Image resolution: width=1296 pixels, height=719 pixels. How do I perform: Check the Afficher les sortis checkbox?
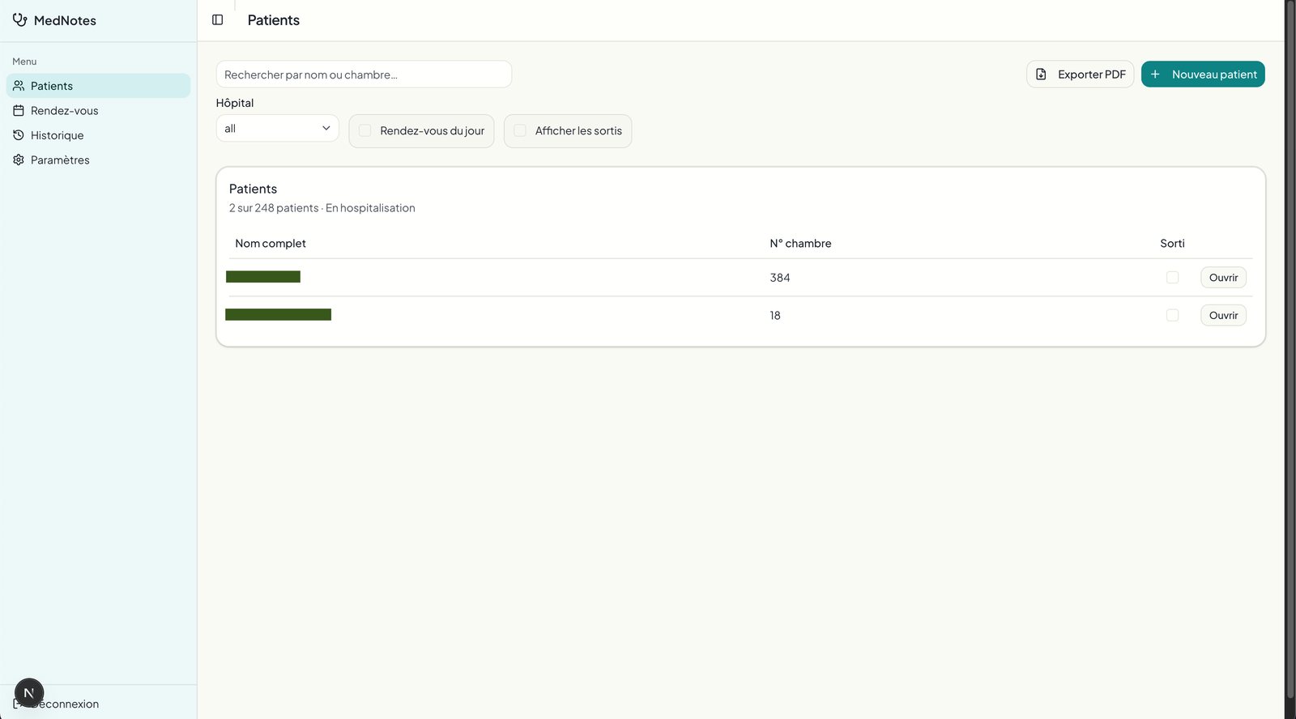(520, 130)
